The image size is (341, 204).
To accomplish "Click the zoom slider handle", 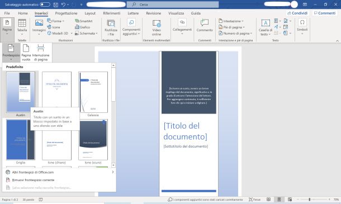I will coord(310,200).
